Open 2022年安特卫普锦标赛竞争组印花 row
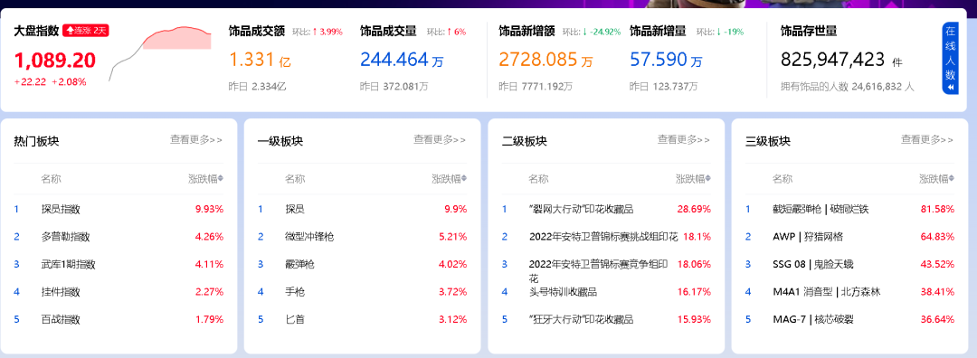977x358 pixels. coord(606,264)
